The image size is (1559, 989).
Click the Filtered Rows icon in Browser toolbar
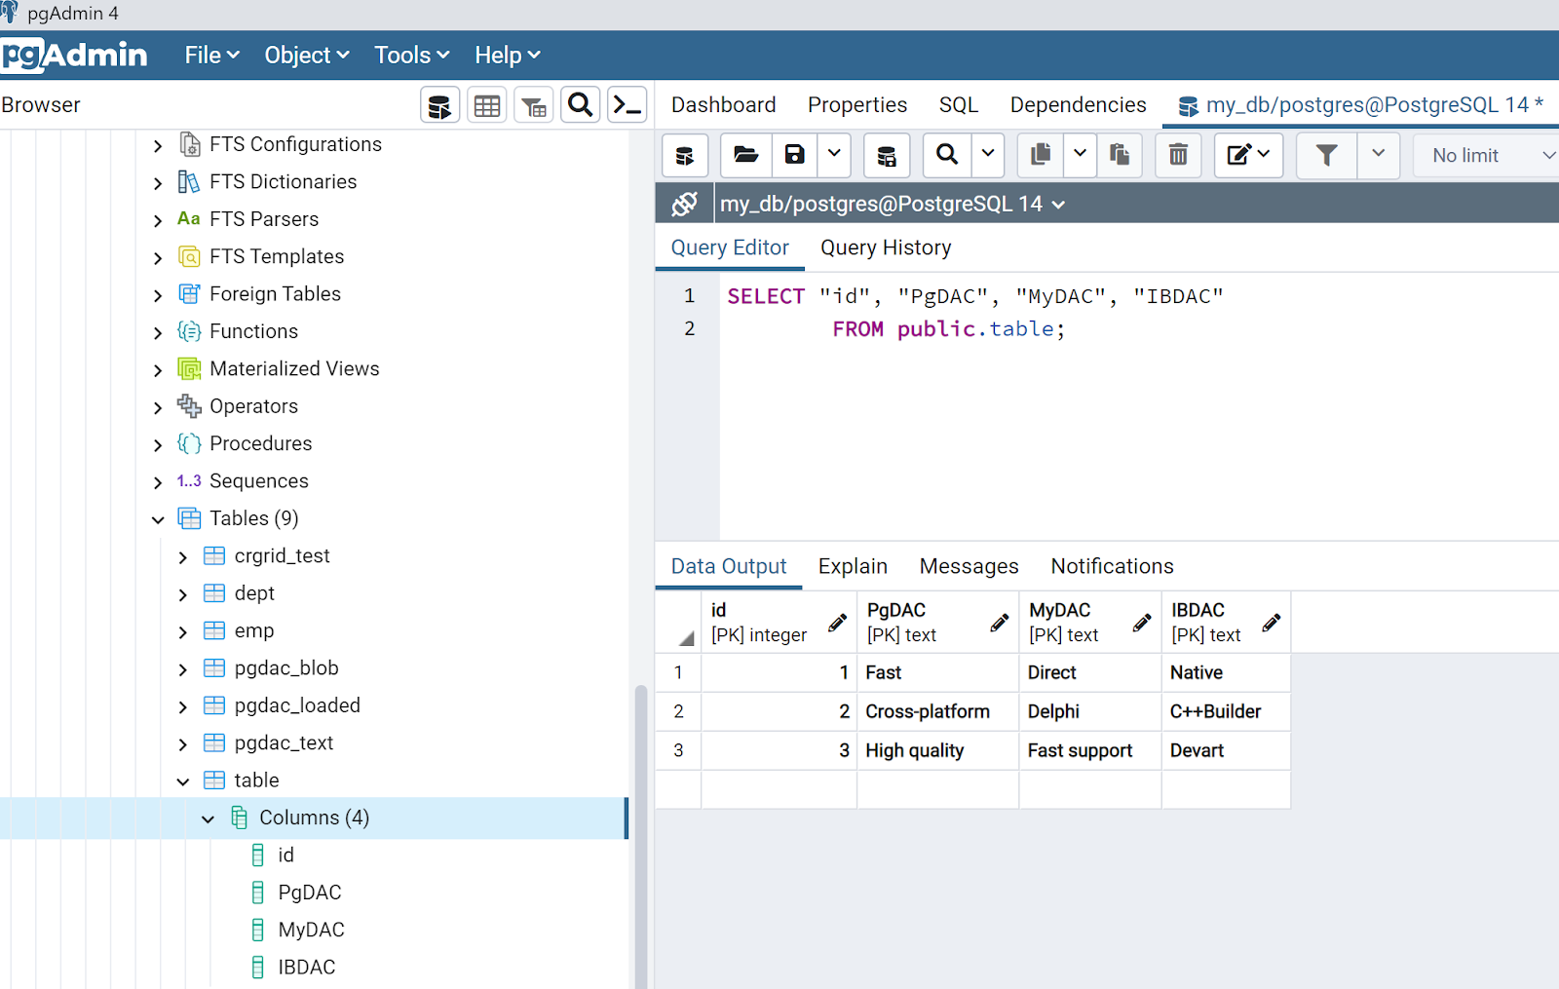(534, 105)
